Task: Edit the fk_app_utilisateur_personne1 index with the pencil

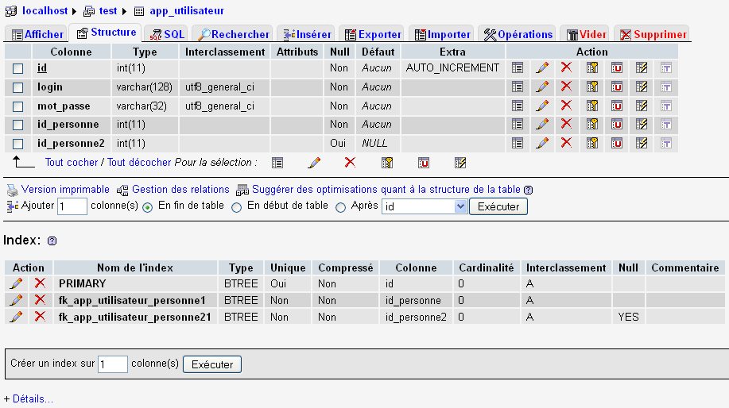Action: coord(16,300)
